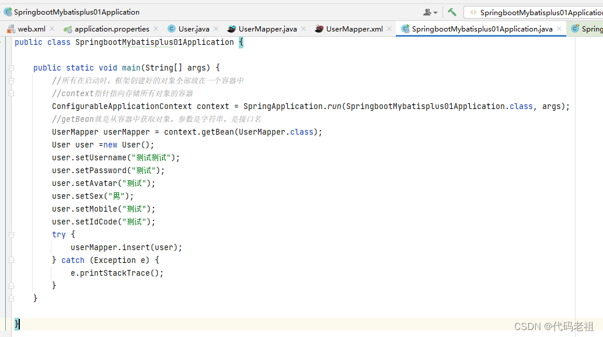603x337 pixels.
Task: Close the application.properties tab
Action: coord(156,29)
